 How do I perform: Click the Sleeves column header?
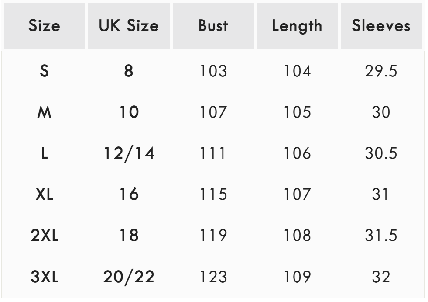click(381, 26)
